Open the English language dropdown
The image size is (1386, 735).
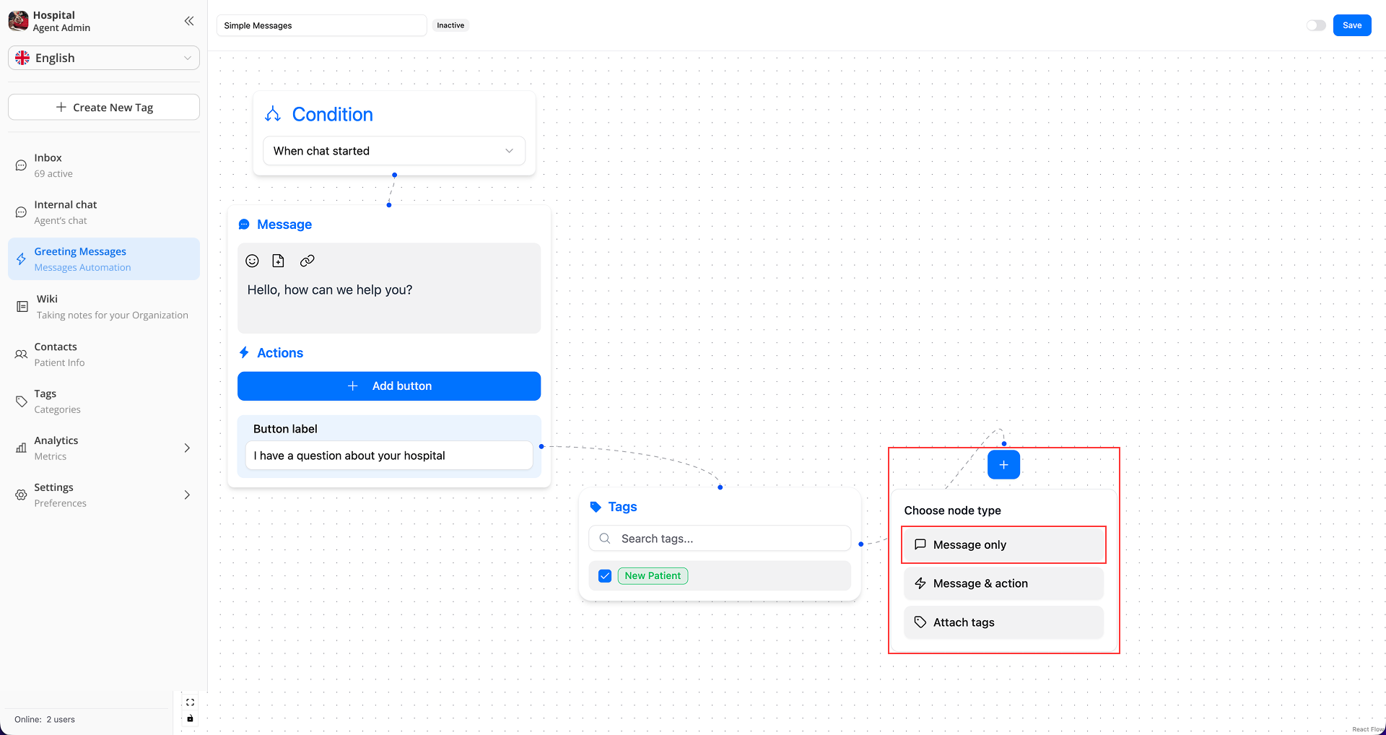(104, 58)
